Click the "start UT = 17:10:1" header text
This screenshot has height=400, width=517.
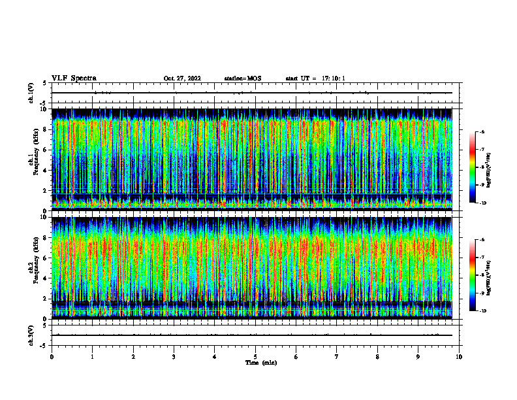tap(315, 78)
